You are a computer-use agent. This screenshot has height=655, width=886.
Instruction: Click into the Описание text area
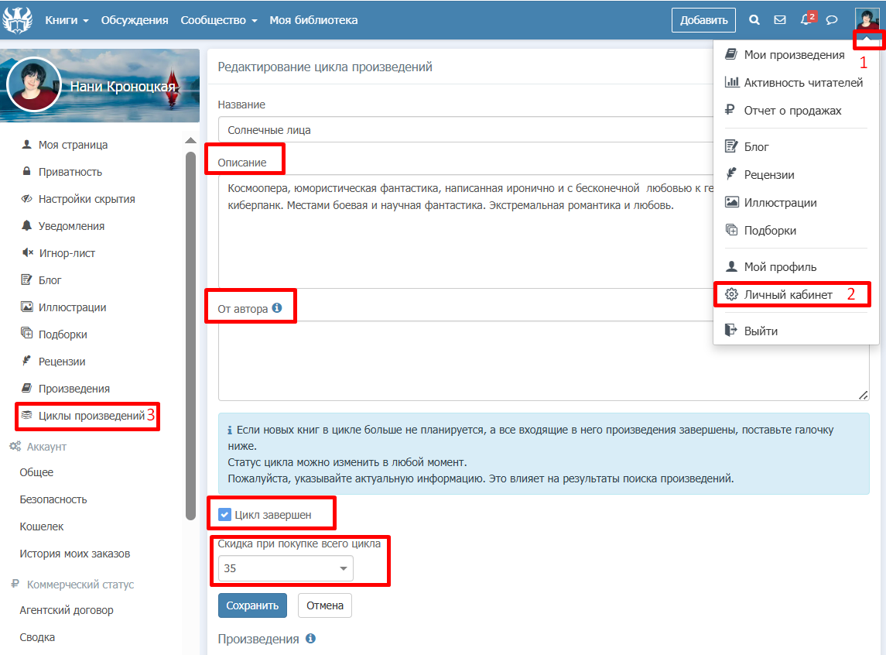click(x=466, y=231)
